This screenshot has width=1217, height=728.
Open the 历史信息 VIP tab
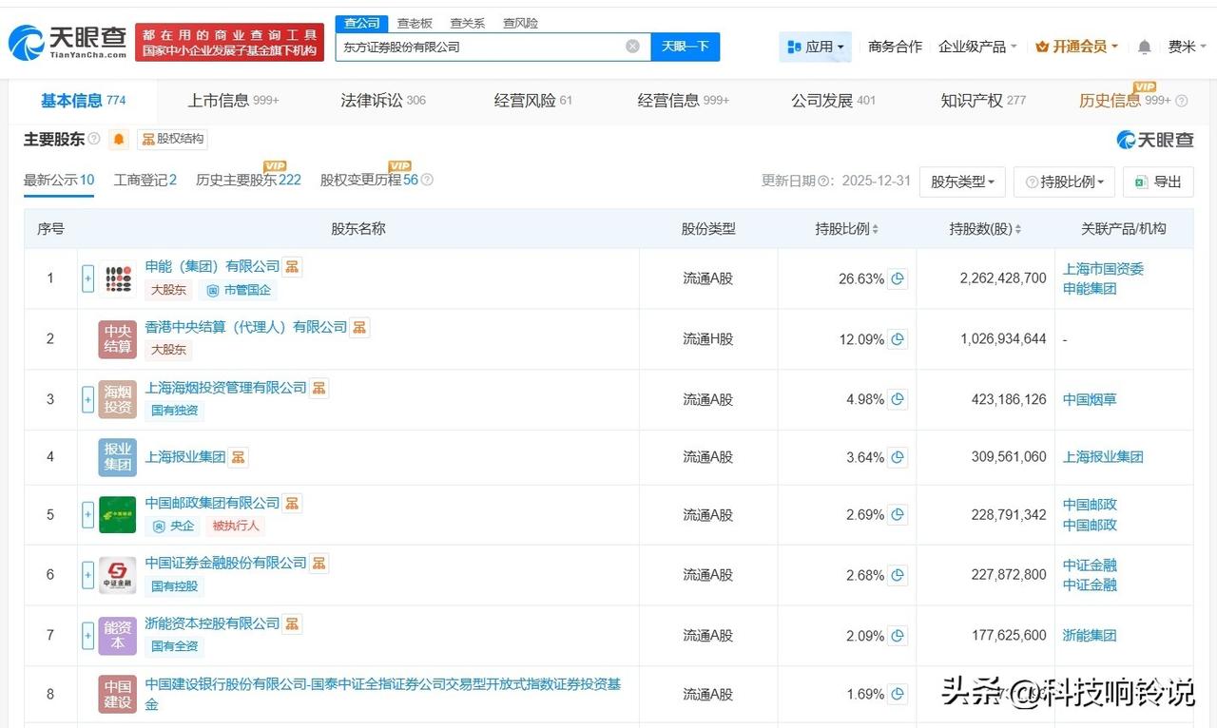pyautogui.click(x=1125, y=101)
